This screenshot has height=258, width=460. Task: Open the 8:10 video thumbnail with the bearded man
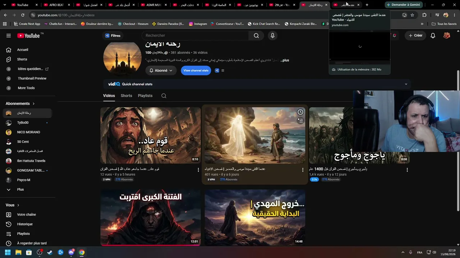coord(151,135)
